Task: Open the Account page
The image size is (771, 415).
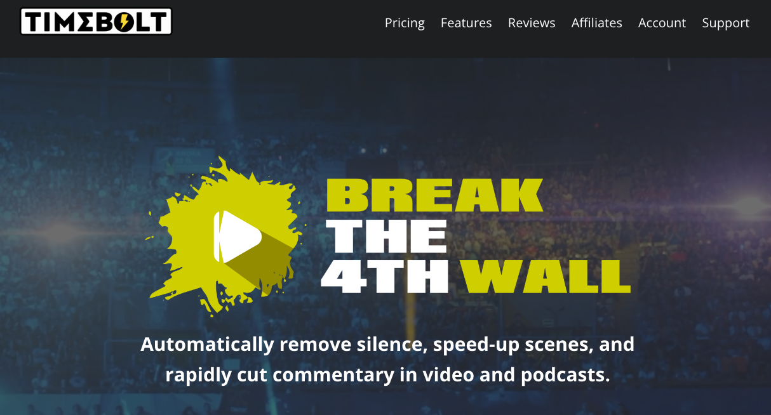Action: [662, 23]
